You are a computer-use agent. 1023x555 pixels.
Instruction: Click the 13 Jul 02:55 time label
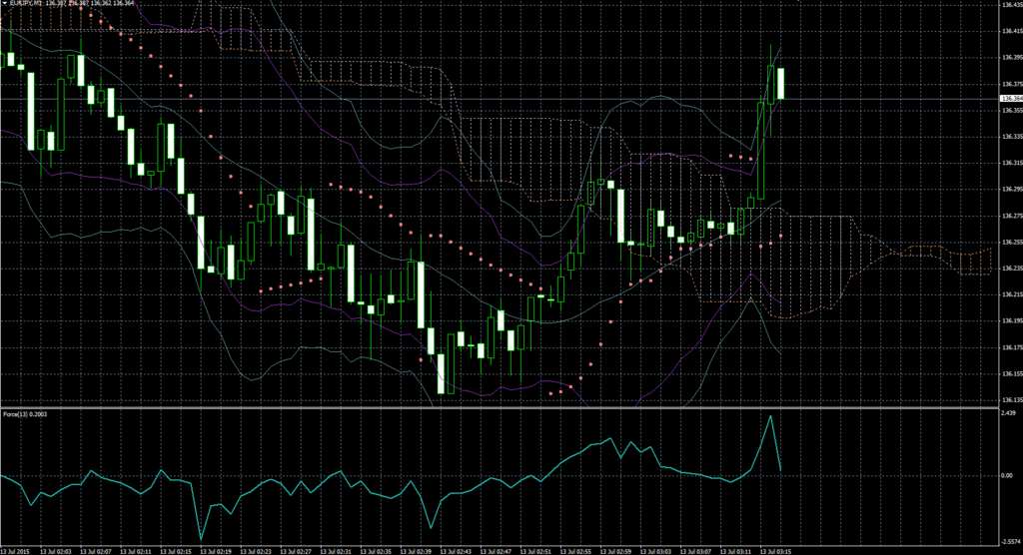pos(576,551)
